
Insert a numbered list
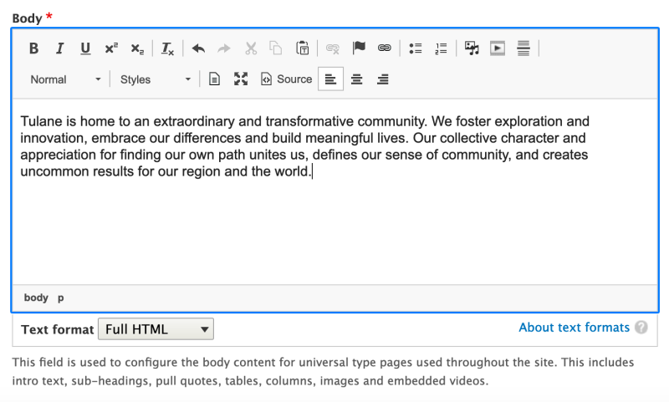click(441, 48)
